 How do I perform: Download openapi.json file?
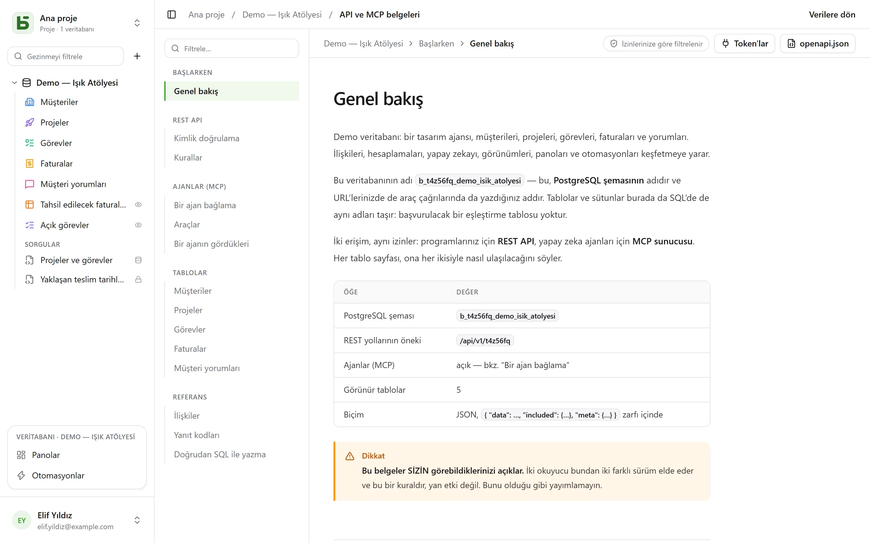point(817,43)
